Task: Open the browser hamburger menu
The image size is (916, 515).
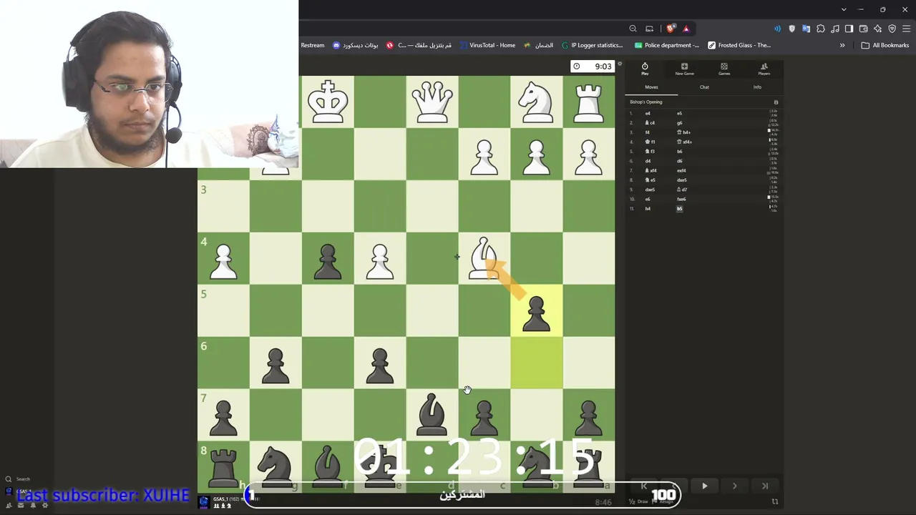Action: (x=906, y=29)
